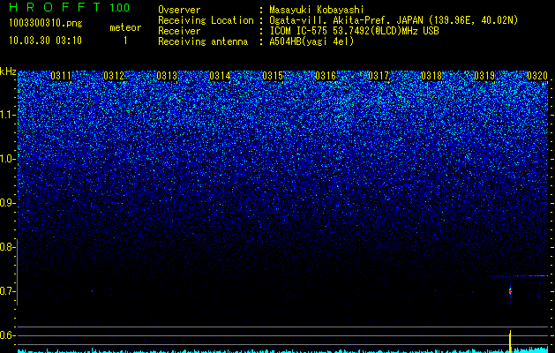This screenshot has width=555, height=353.
Task: Click the Receiving antenna label
Action: point(203,41)
